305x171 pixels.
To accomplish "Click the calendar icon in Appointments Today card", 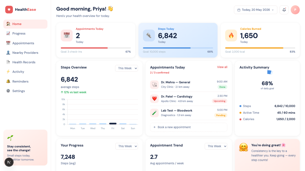I will point(67,35).
